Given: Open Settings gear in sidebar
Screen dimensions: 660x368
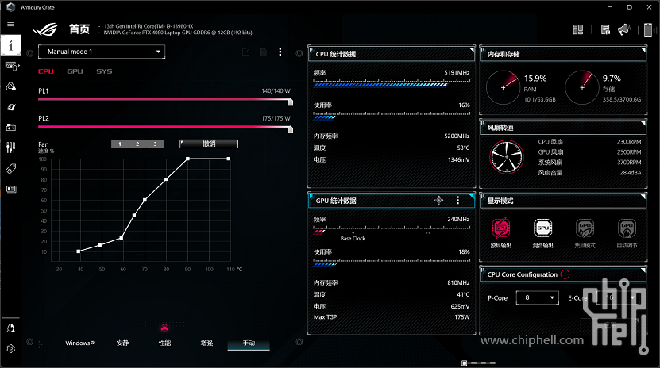Looking at the screenshot, I should 11,349.
